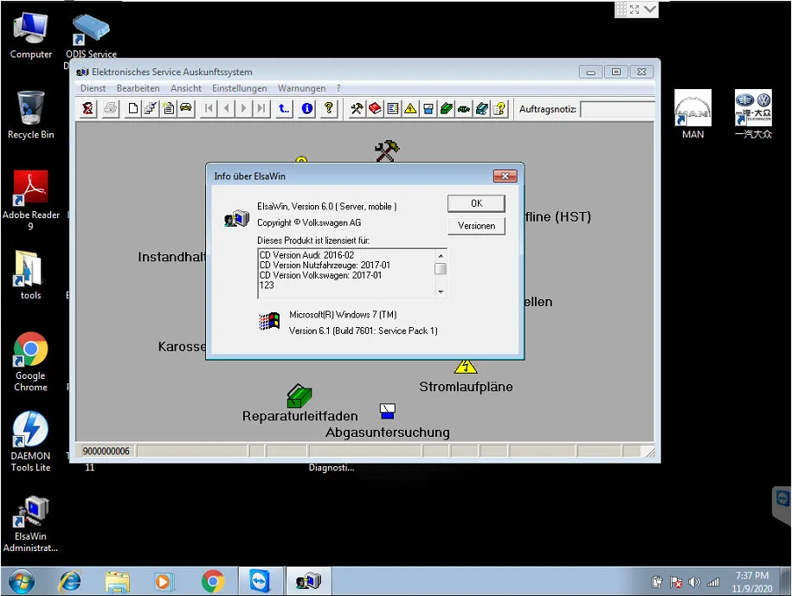
Task: Open the DAEMON Tools Lite desktop shortcut
Action: pyautogui.click(x=30, y=441)
